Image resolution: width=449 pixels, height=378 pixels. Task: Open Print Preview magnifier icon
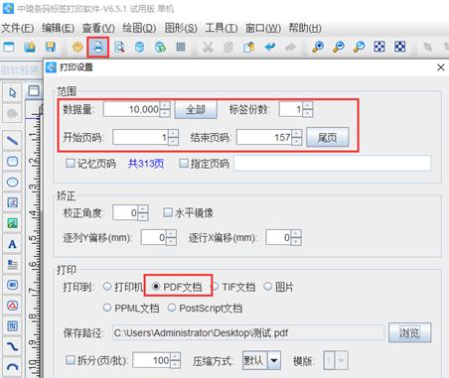(119, 47)
